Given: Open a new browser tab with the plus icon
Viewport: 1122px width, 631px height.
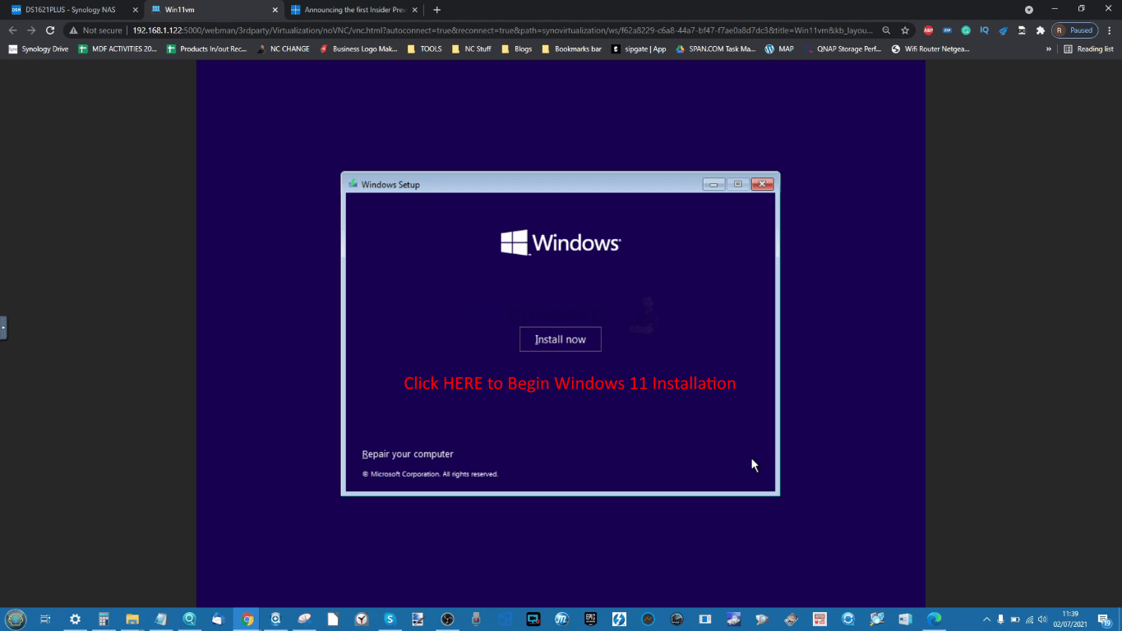Looking at the screenshot, I should point(436,10).
